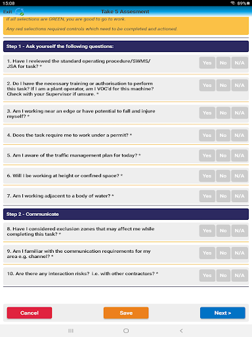Screen dimensions: 252x337
Task: Click the orange Save button
Action: [x=126, y=313]
